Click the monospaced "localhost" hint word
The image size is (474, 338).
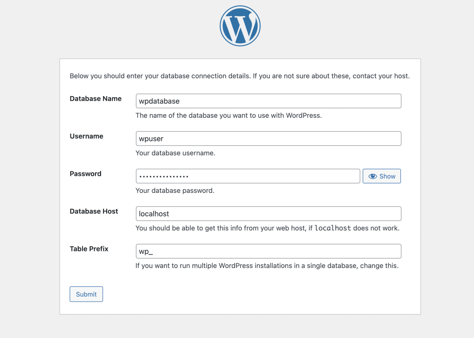[x=333, y=228]
